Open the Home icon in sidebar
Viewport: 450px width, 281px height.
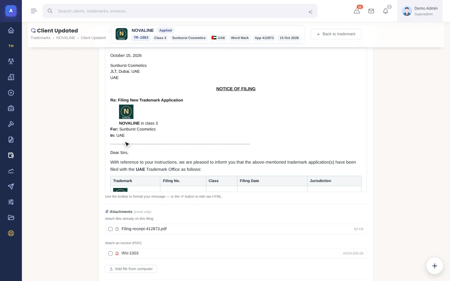coord(11,30)
